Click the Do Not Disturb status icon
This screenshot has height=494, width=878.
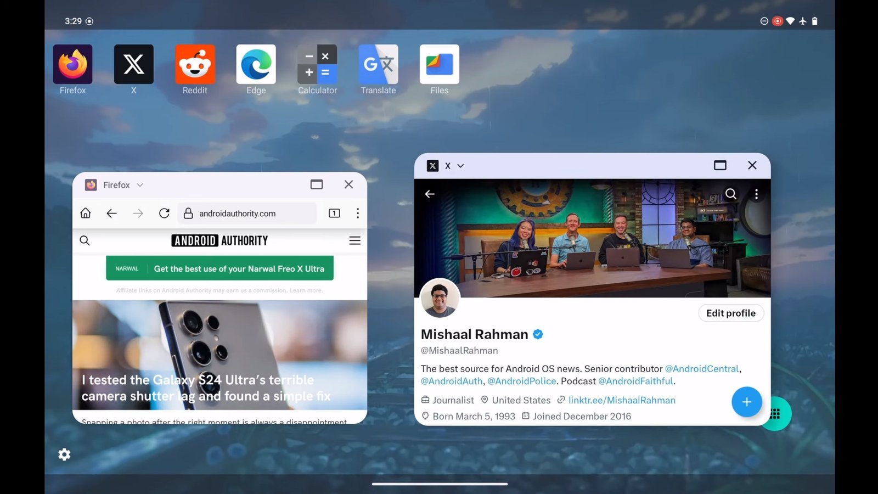(x=764, y=21)
